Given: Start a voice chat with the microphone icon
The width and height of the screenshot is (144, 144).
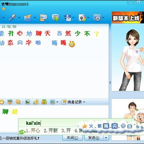Looking at the screenshot, I should click(12, 18).
